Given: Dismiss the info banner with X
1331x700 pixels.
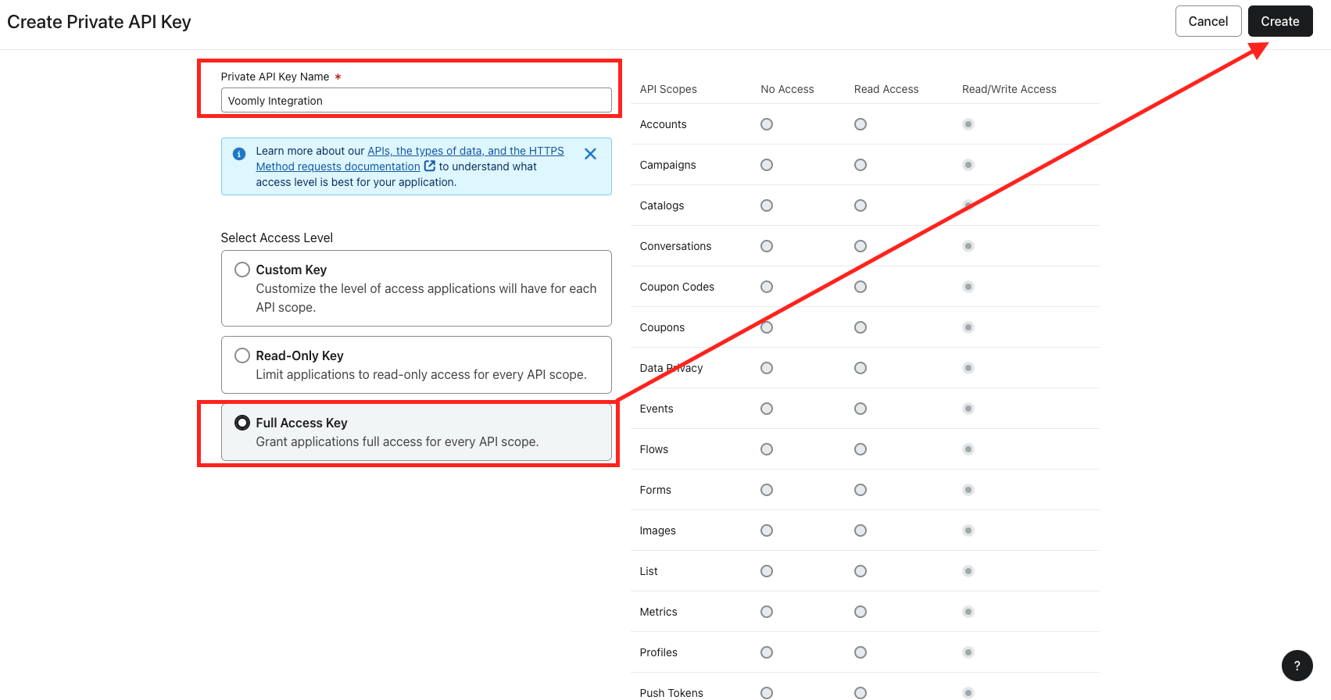Looking at the screenshot, I should tap(591, 154).
